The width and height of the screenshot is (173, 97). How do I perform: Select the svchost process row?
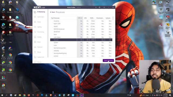click(x=81, y=56)
